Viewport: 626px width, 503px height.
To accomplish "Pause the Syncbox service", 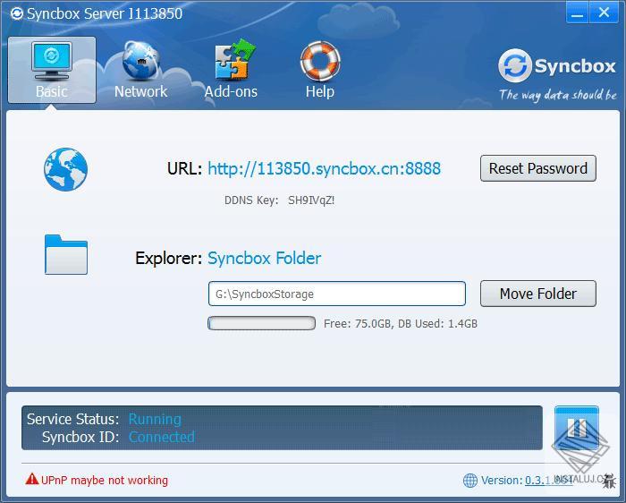I will [577, 428].
